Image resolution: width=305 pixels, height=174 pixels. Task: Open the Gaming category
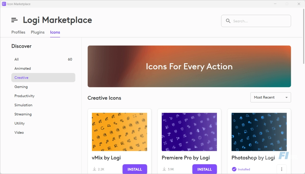point(43,87)
